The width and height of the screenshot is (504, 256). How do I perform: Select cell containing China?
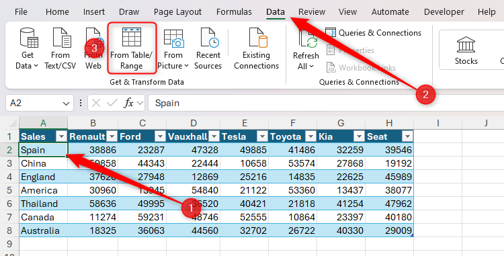[44, 163]
